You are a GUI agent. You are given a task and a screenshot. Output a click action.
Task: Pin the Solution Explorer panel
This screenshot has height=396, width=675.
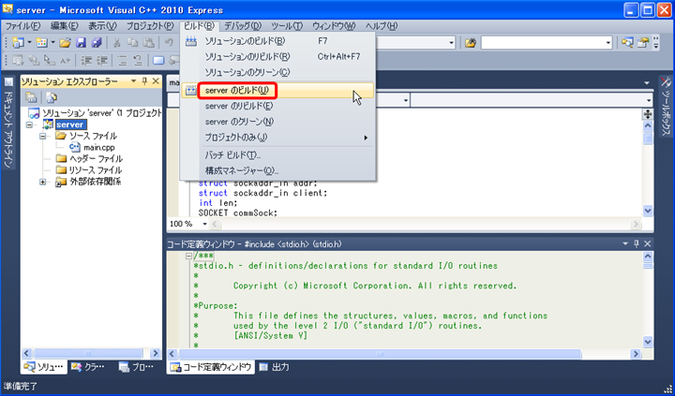pos(144,81)
